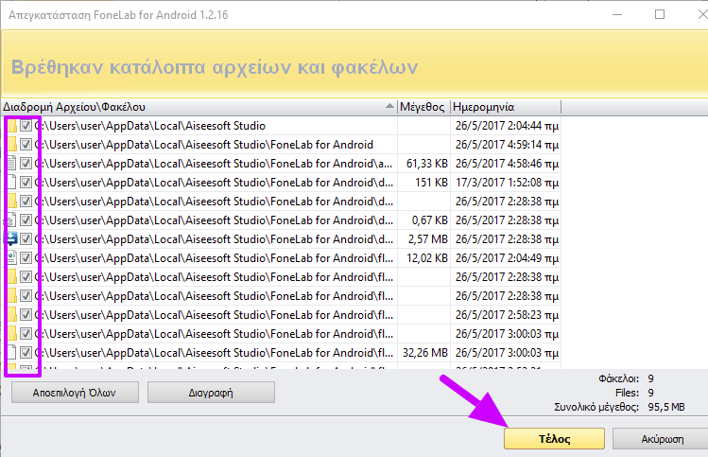Viewport: 708px width, 457px height.
Task: Maximize the FoneLab uninstall window
Action: (660, 14)
